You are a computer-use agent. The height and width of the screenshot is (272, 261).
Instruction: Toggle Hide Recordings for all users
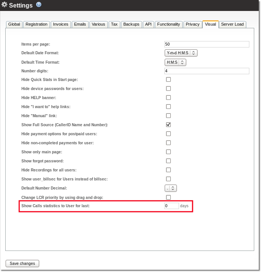click(x=168, y=170)
